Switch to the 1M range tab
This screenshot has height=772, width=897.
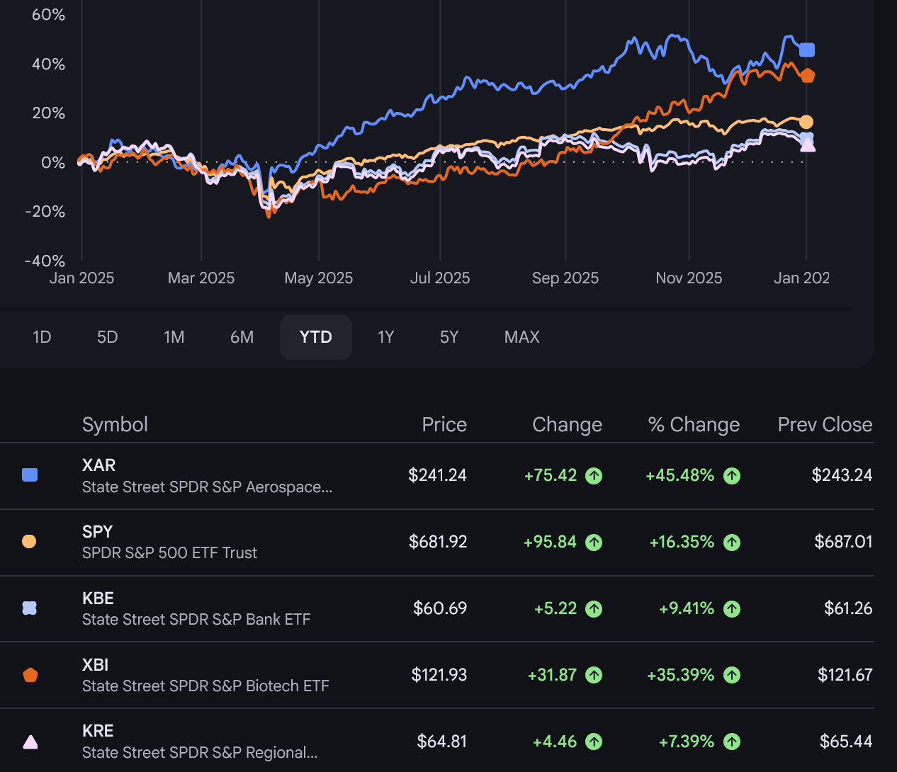pyautogui.click(x=174, y=337)
